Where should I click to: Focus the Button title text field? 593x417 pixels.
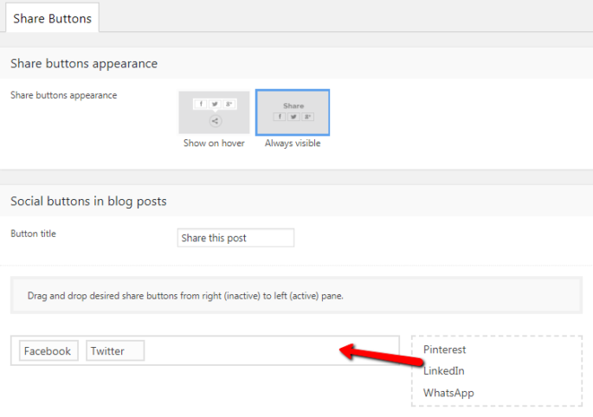pos(235,238)
